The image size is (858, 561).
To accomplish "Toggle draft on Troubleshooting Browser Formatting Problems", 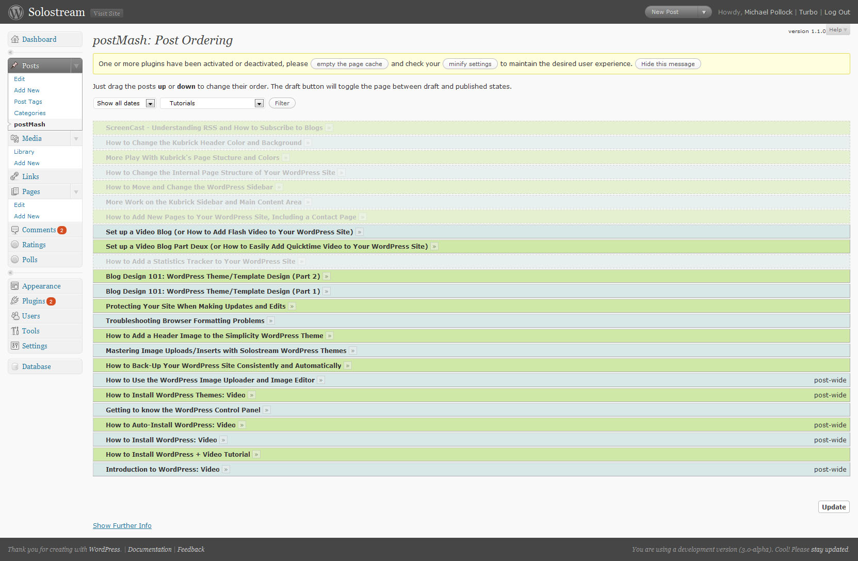I will coord(271,321).
